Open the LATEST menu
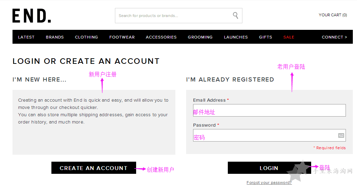This screenshot has height=187, width=357. tap(26, 37)
